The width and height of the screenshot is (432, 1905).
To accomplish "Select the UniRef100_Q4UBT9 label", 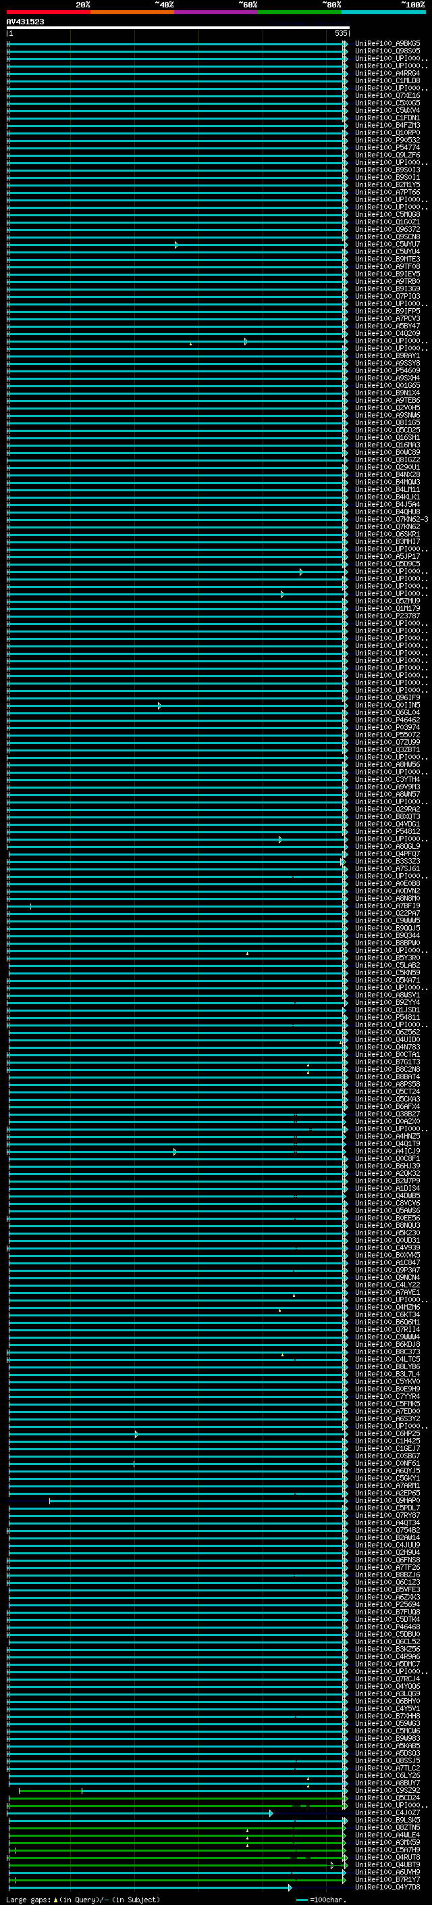I will (x=387, y=1865).
